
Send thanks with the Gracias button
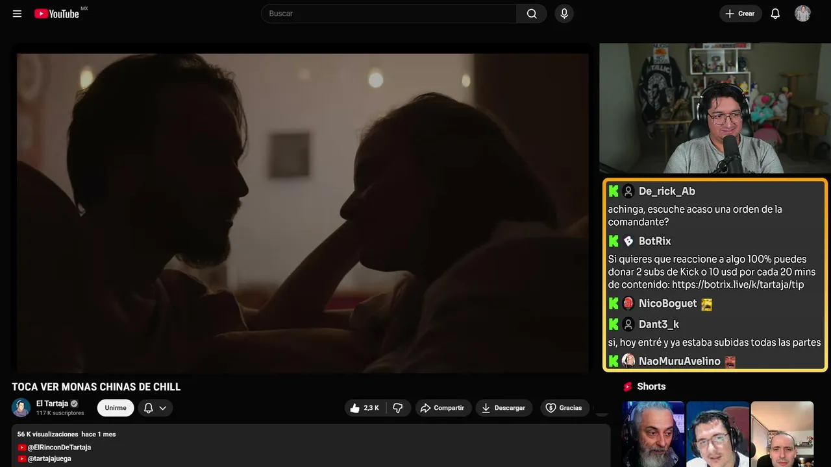(564, 408)
